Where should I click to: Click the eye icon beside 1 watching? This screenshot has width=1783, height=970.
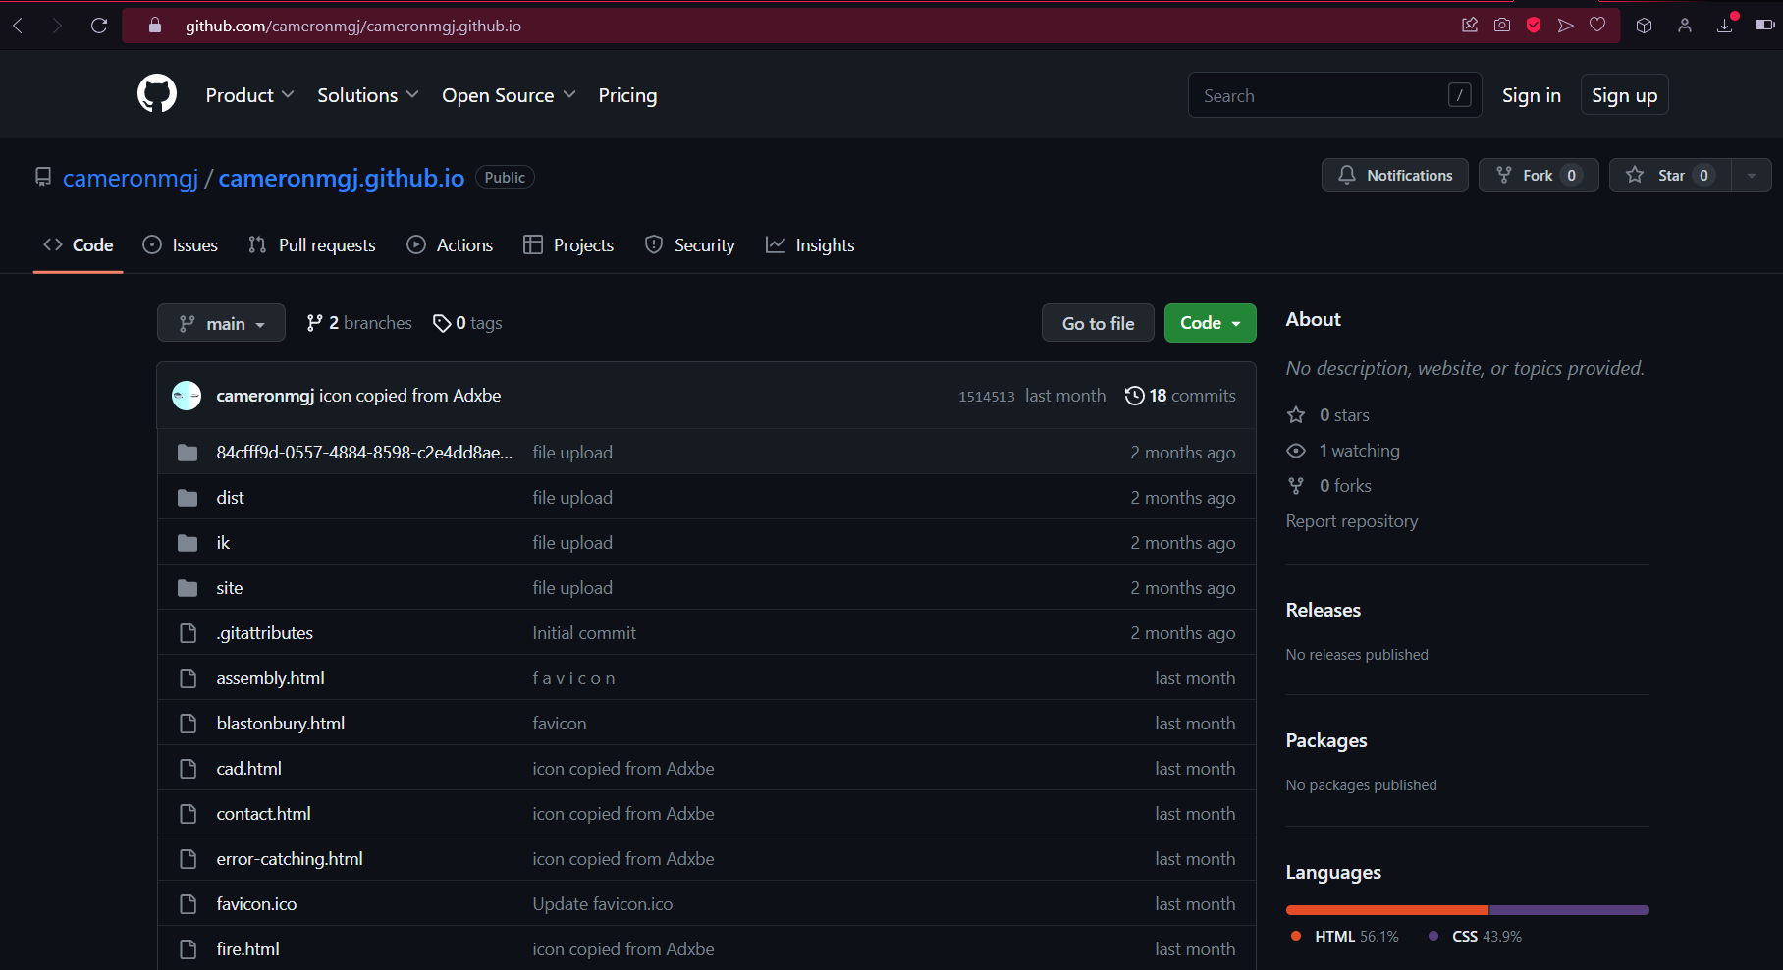[1296, 451]
